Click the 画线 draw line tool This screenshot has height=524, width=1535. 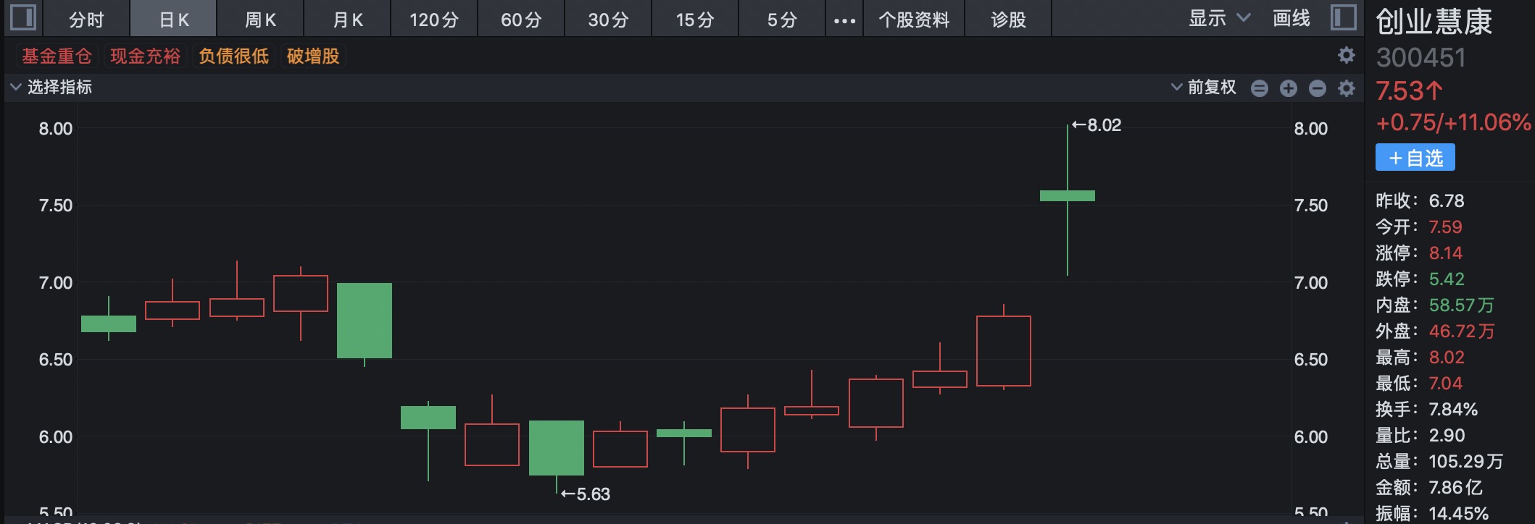point(1291,18)
